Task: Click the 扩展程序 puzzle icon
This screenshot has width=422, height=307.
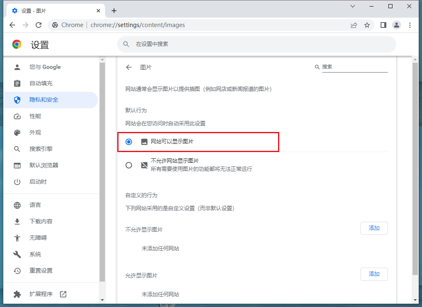Action: pos(17,294)
